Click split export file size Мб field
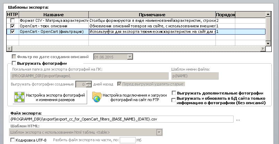Viewport: 279px width, 144px height. coord(128,140)
